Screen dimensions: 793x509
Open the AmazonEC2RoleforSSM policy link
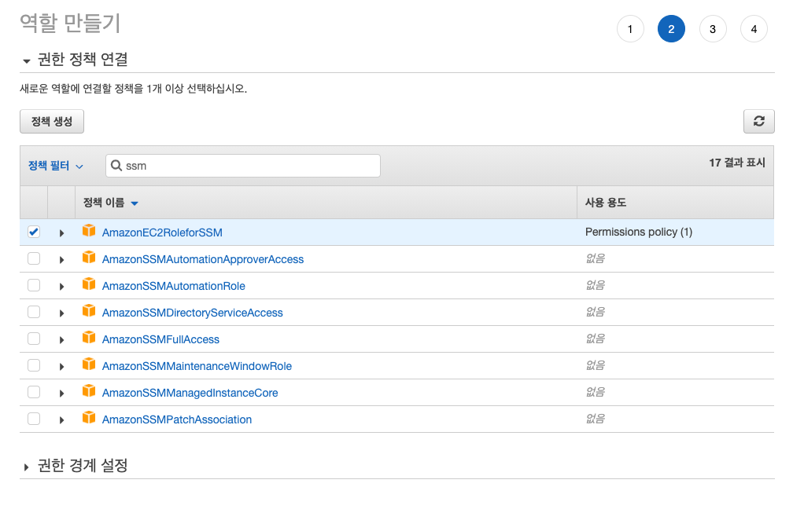point(162,233)
